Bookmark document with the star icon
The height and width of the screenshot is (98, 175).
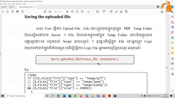7,11
